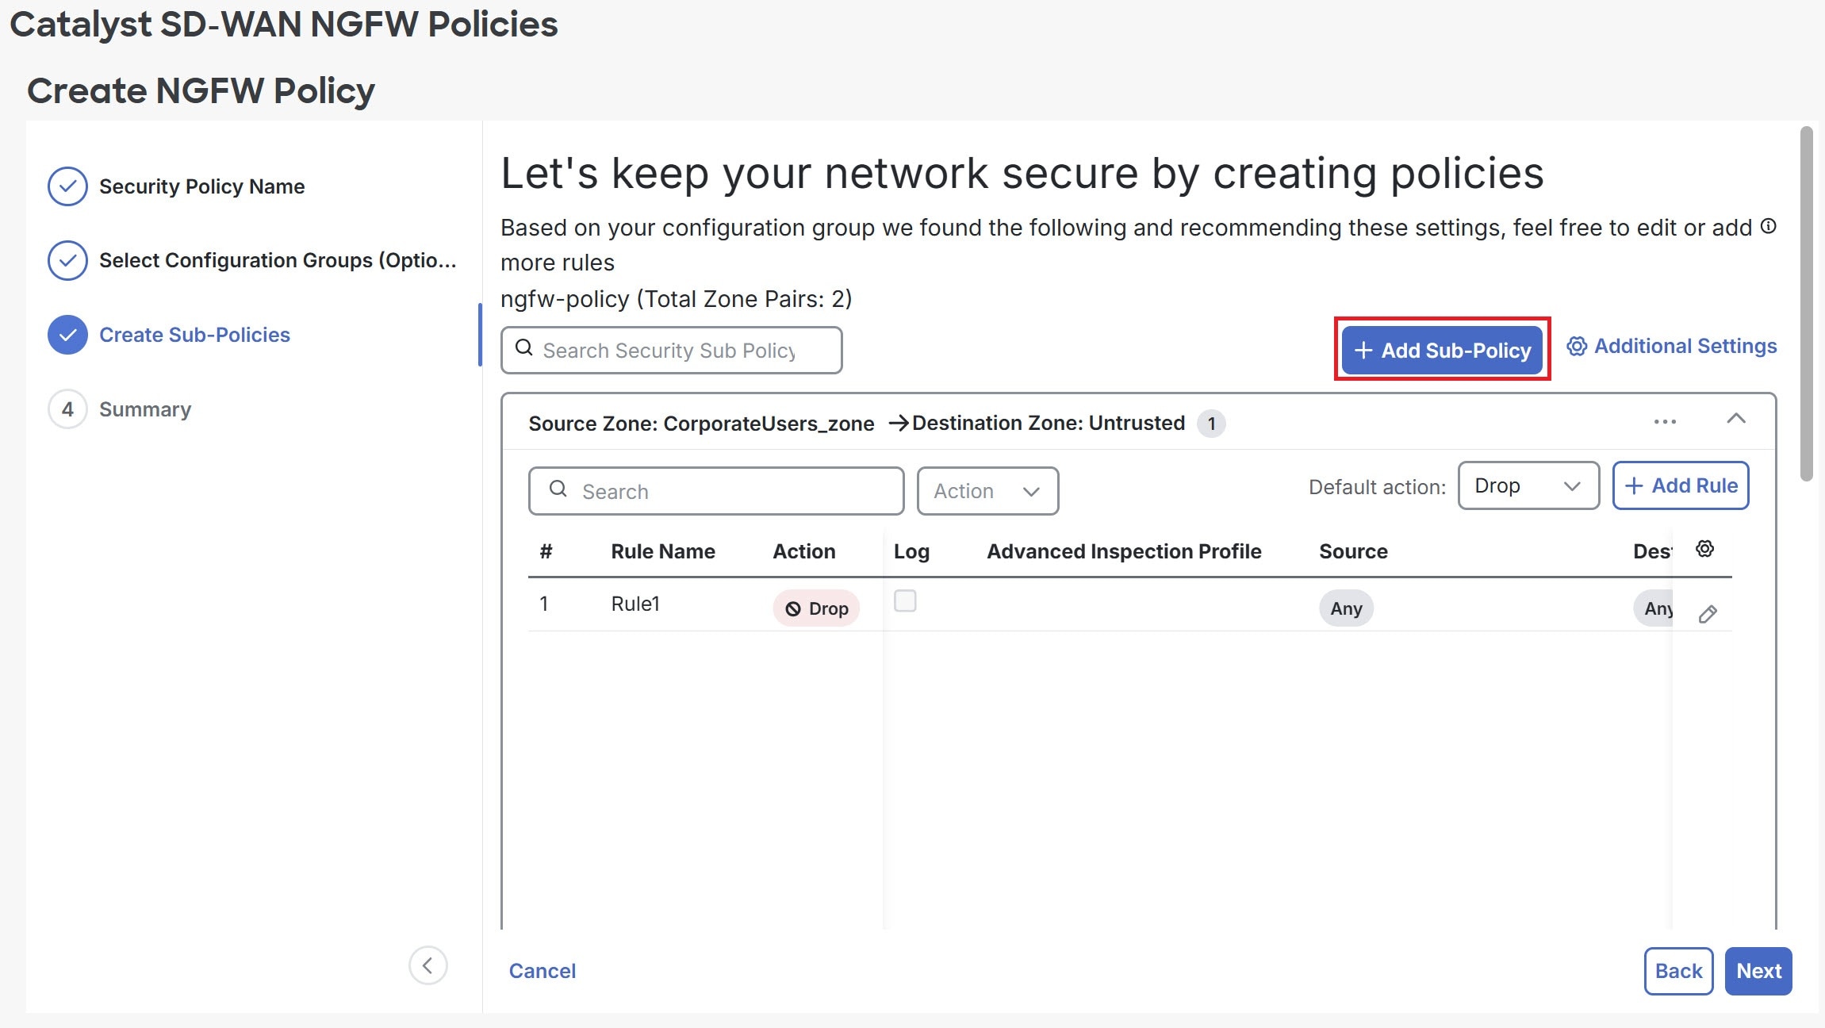
Task: Click Add Rule for this zone pair
Action: pyautogui.click(x=1680, y=485)
